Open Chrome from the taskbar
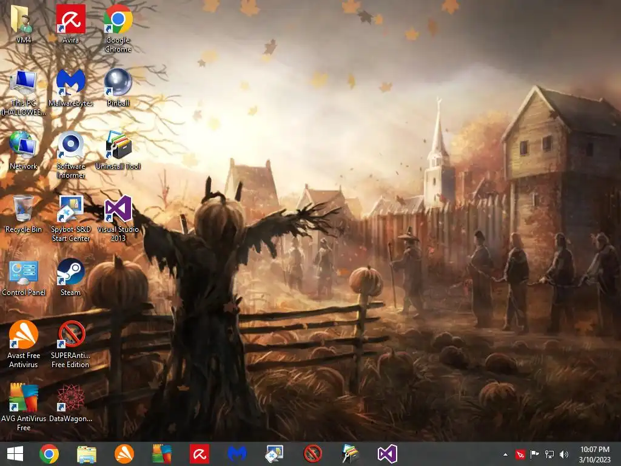Image resolution: width=621 pixels, height=466 pixels. [x=49, y=454]
